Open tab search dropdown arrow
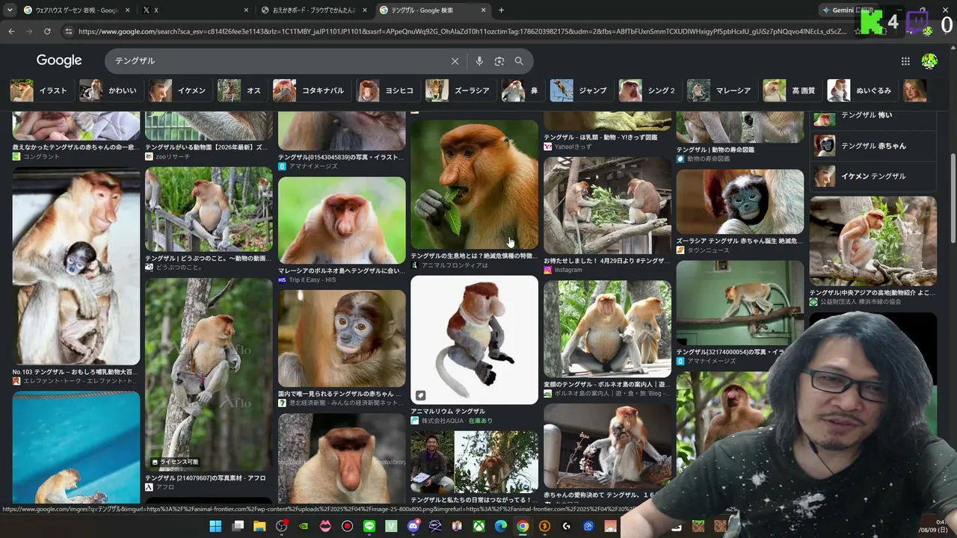This screenshot has width=957, height=538. [x=10, y=10]
